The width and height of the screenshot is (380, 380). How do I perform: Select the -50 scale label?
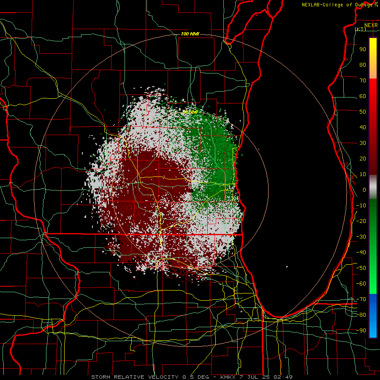[x=361, y=268]
